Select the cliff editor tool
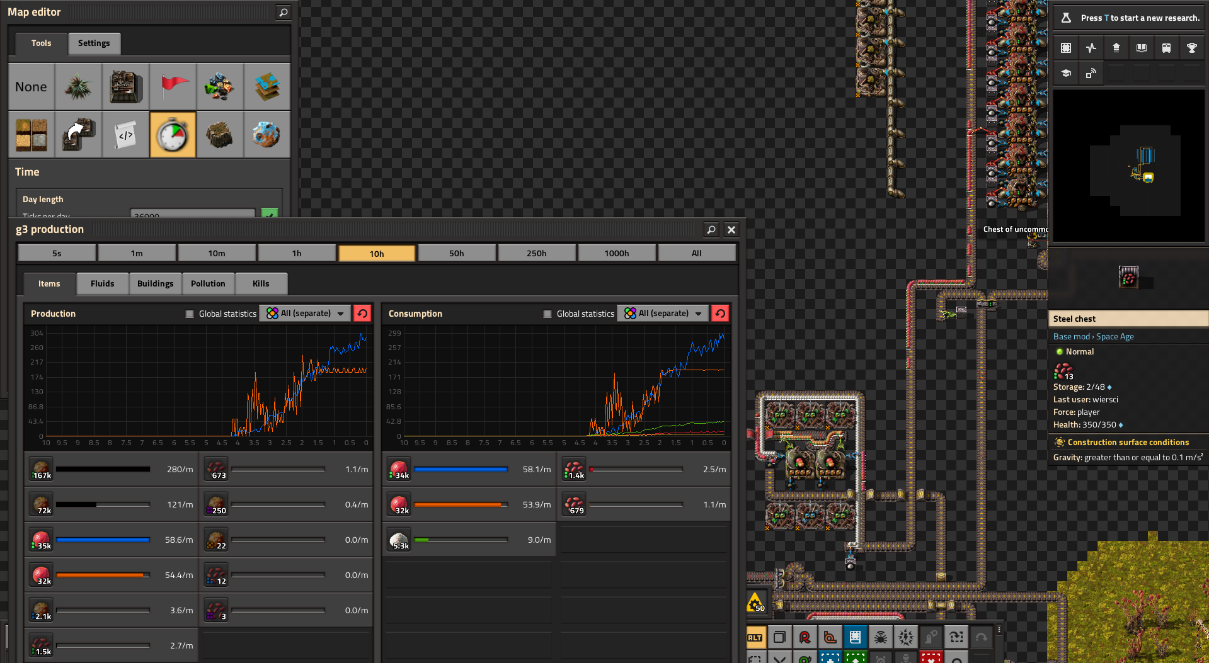The height and width of the screenshot is (663, 1209). point(220,134)
